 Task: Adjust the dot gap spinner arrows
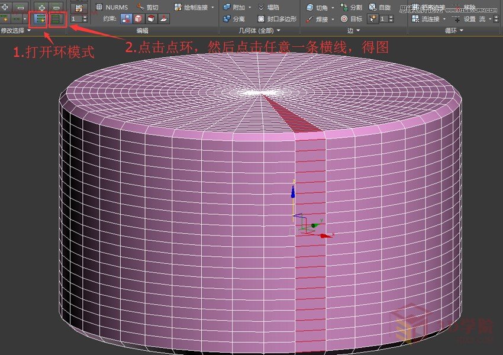85,19
